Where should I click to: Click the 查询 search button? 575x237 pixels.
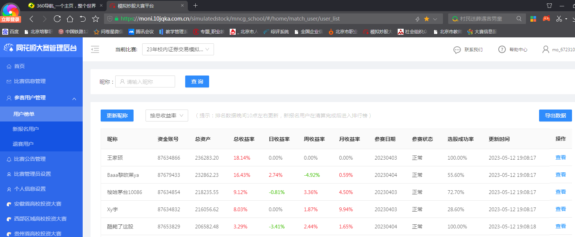point(197,81)
